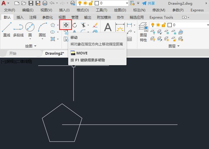Click the Layer Unlock icon with orange padlock
Image resolution: width=209 pixels, height=149 pixels.
tap(174, 39)
